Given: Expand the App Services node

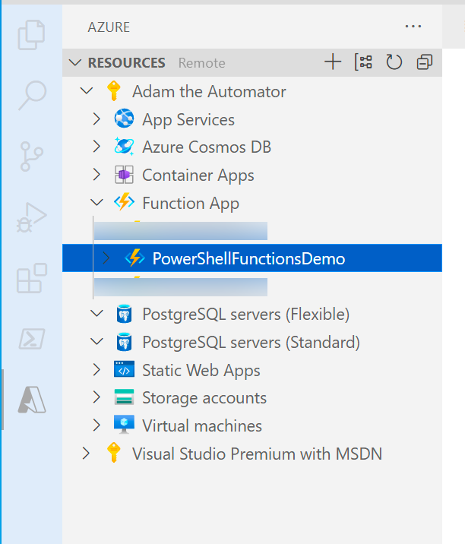Looking at the screenshot, I should pos(96,119).
